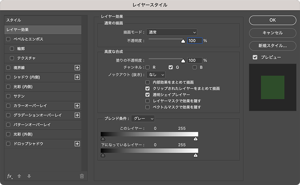Click the 不透明度 slider handle
Viewport: 300px width, 185px height.
tap(183, 41)
